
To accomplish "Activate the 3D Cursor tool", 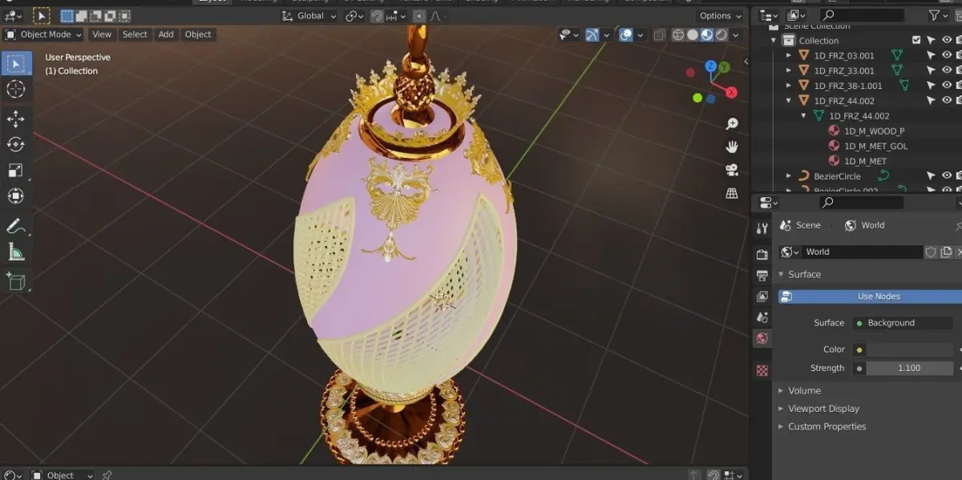I will click(16, 90).
